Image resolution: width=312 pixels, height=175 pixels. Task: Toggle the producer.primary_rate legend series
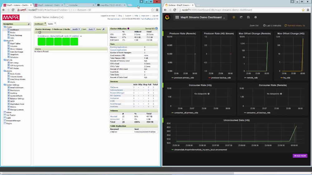click(x=184, y=78)
